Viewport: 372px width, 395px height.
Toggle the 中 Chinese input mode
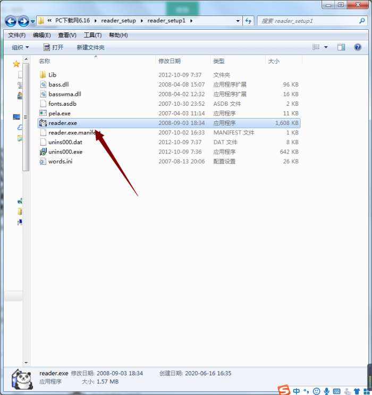pos(297,391)
